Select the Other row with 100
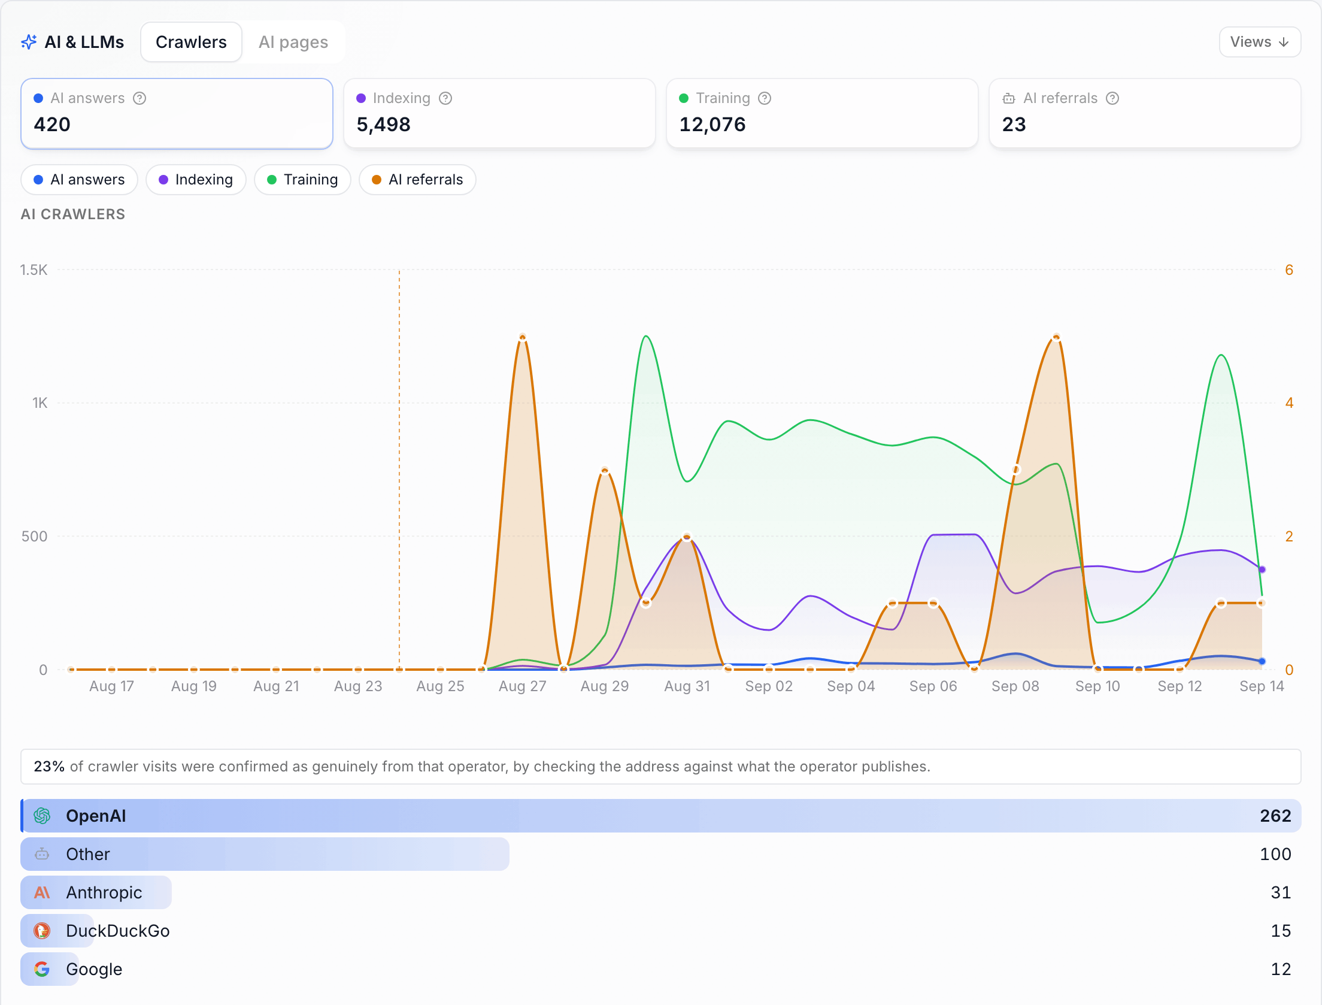 click(x=661, y=854)
